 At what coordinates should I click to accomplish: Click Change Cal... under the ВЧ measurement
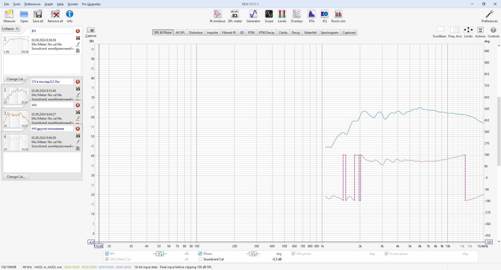(16, 79)
